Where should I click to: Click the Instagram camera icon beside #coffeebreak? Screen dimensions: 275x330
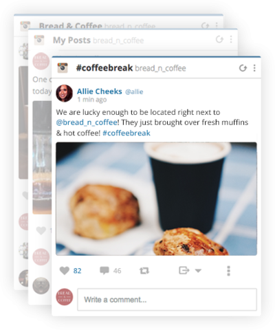pyautogui.click(x=63, y=68)
